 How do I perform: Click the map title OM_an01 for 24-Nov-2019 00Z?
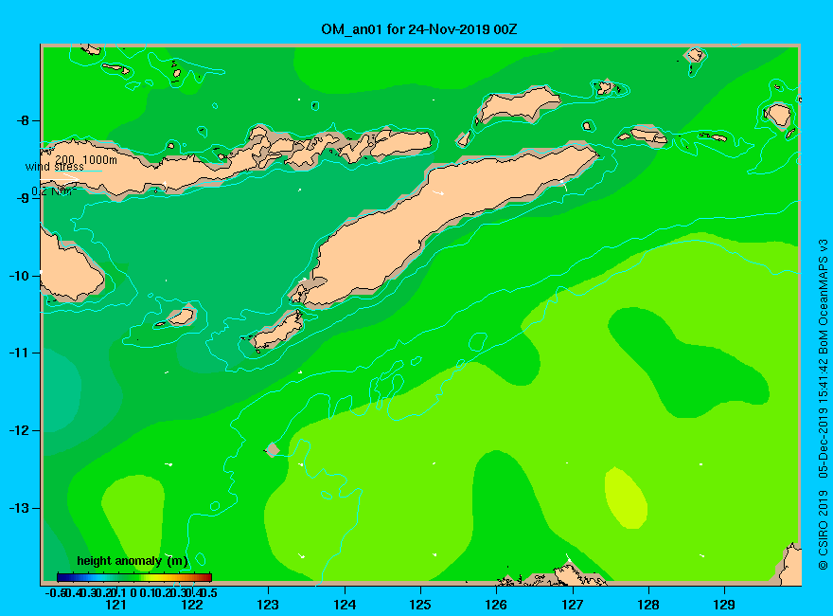[418, 29]
